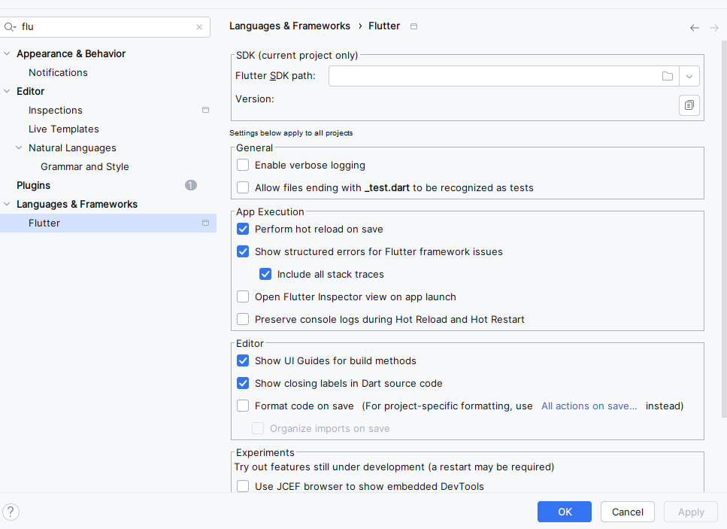727x529 pixels.
Task: Disable Perform hot reload on save
Action: 243,230
